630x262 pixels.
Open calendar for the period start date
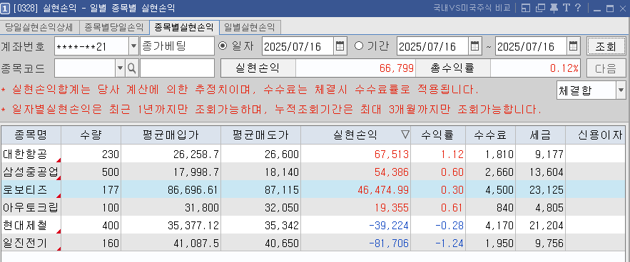(475, 46)
